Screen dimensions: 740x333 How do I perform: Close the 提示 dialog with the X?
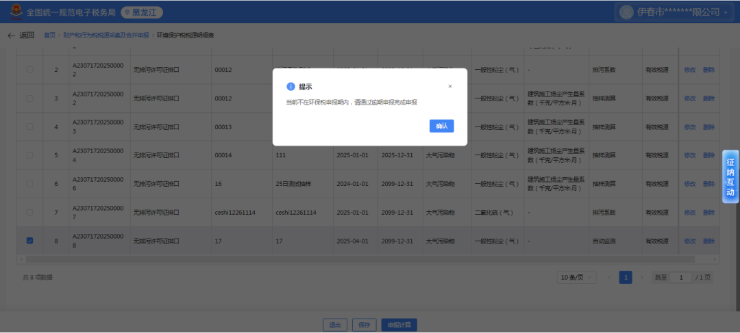(450, 87)
